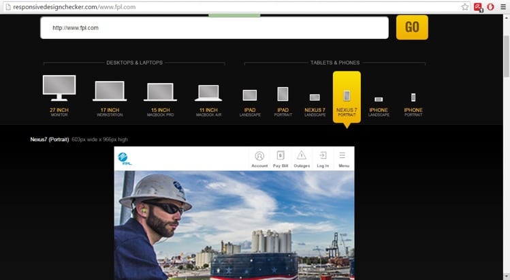Choose iPhone landscape preview
Screen dimensions: 510x280
tap(379, 100)
